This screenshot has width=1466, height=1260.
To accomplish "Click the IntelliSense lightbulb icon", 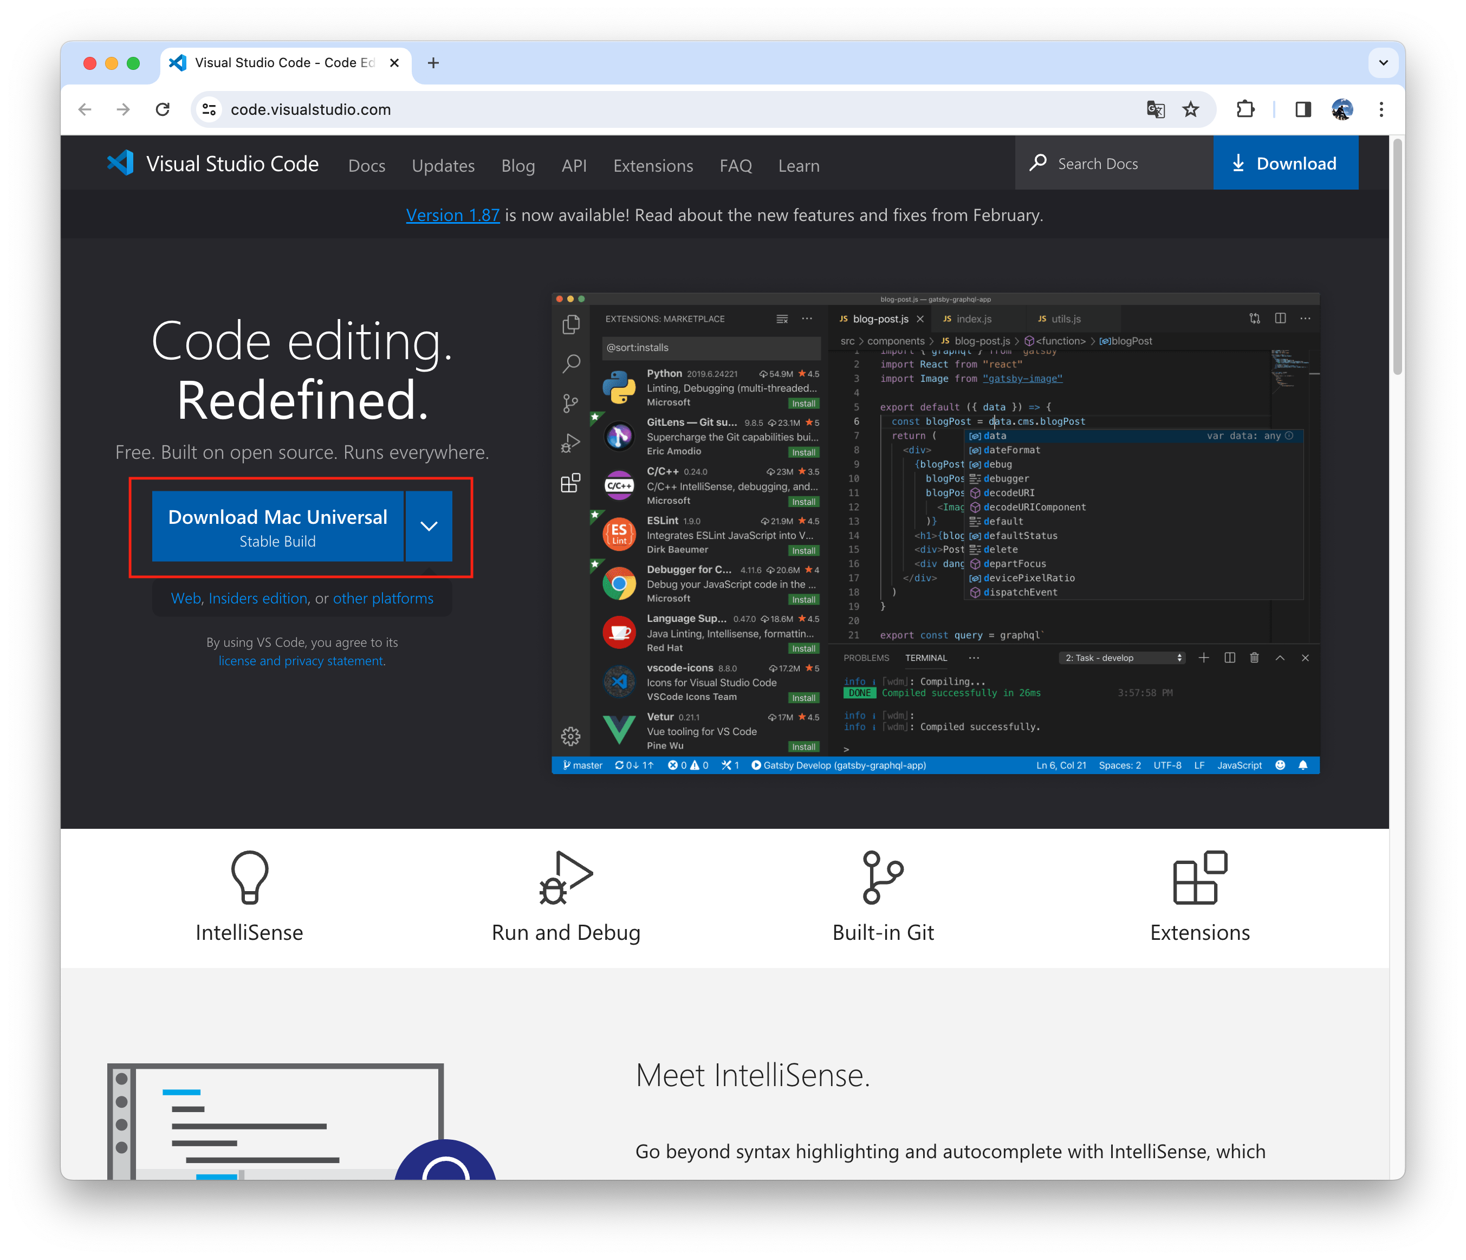I will (x=250, y=877).
